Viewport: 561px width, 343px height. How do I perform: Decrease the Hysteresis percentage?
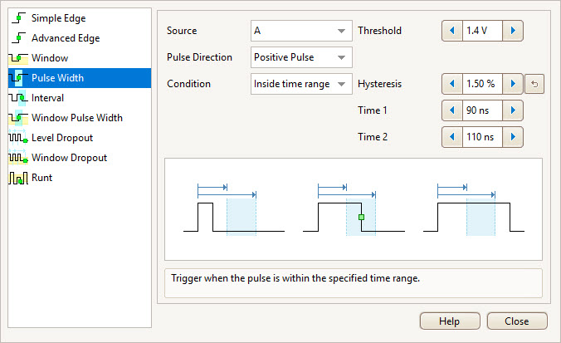[x=452, y=84]
